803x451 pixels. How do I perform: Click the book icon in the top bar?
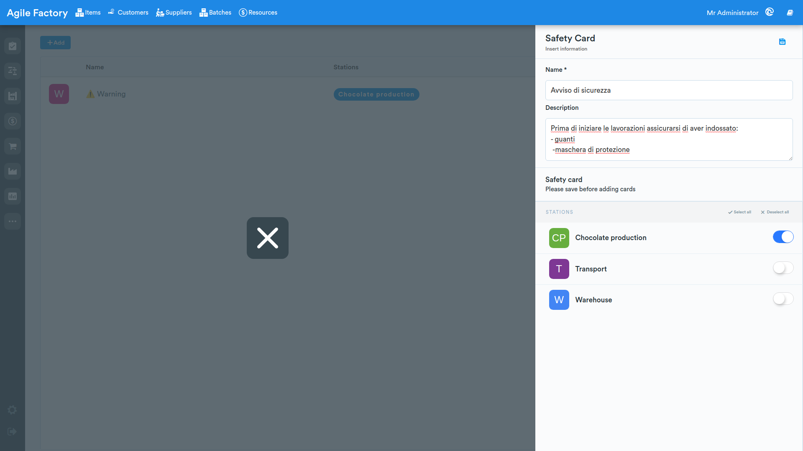coord(790,13)
